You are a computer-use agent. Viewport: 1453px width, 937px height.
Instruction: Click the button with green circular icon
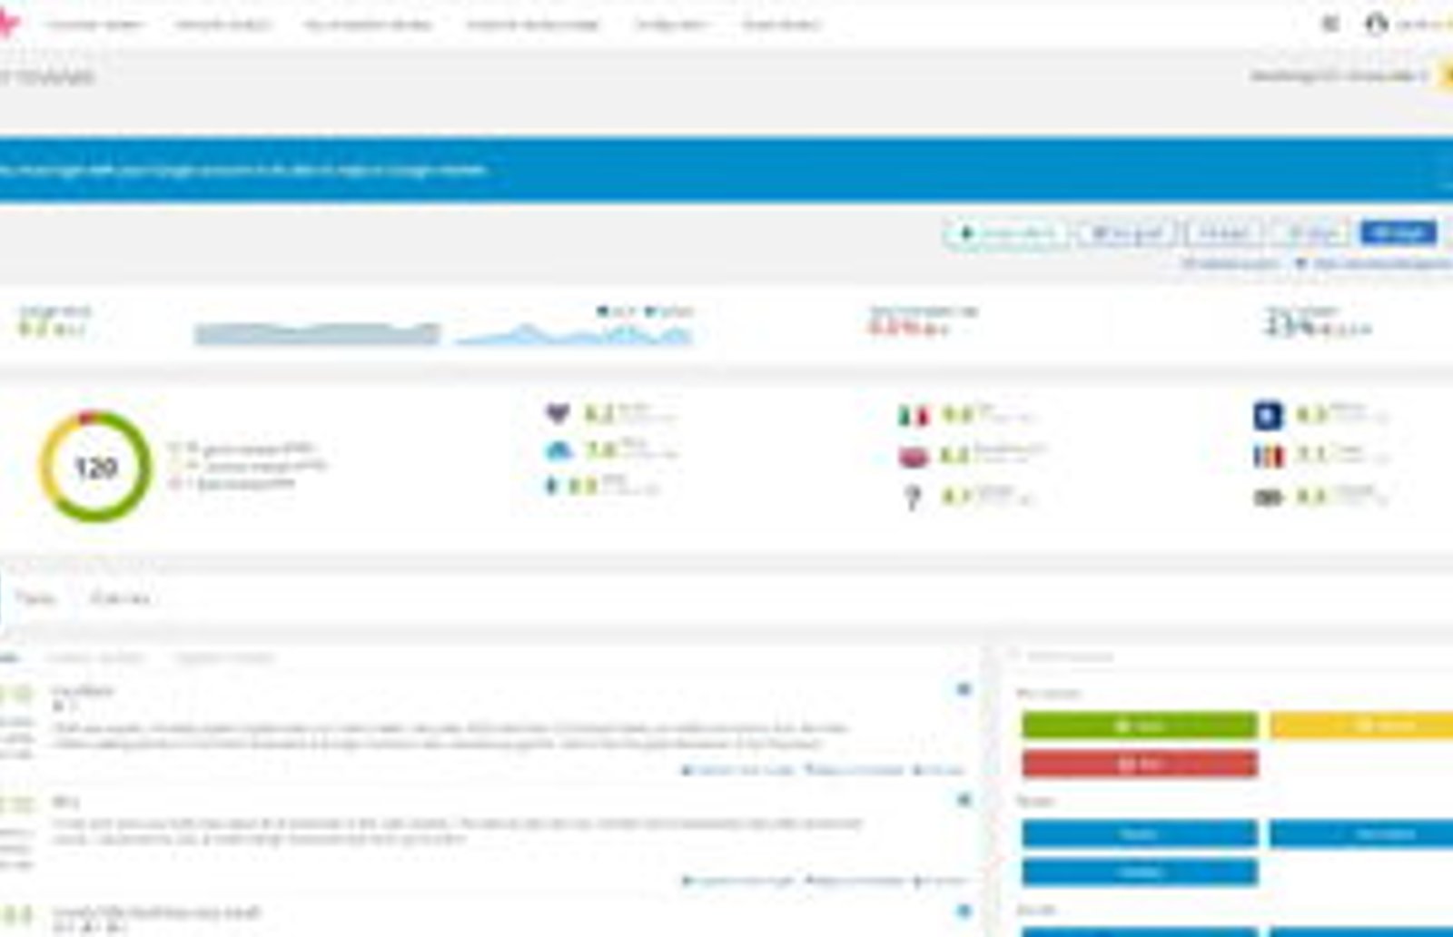click(1006, 234)
